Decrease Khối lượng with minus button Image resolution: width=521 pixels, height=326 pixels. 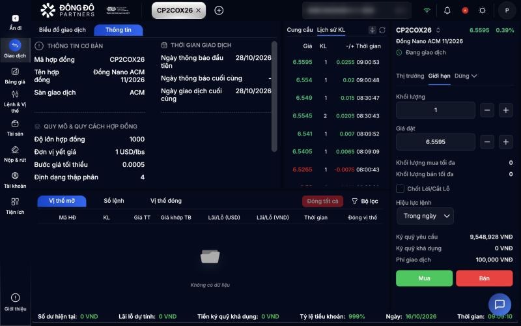486,110
